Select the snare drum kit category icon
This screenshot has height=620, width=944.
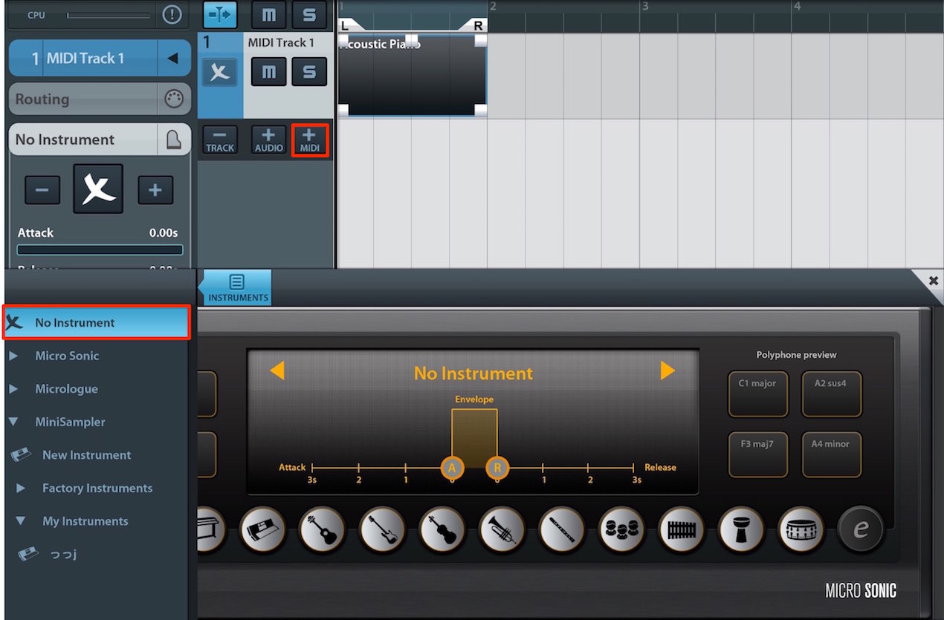coord(801,529)
